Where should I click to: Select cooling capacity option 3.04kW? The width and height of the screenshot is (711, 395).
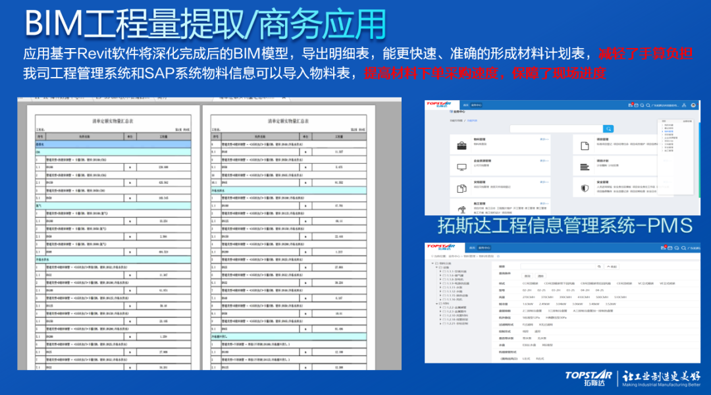tap(561, 304)
